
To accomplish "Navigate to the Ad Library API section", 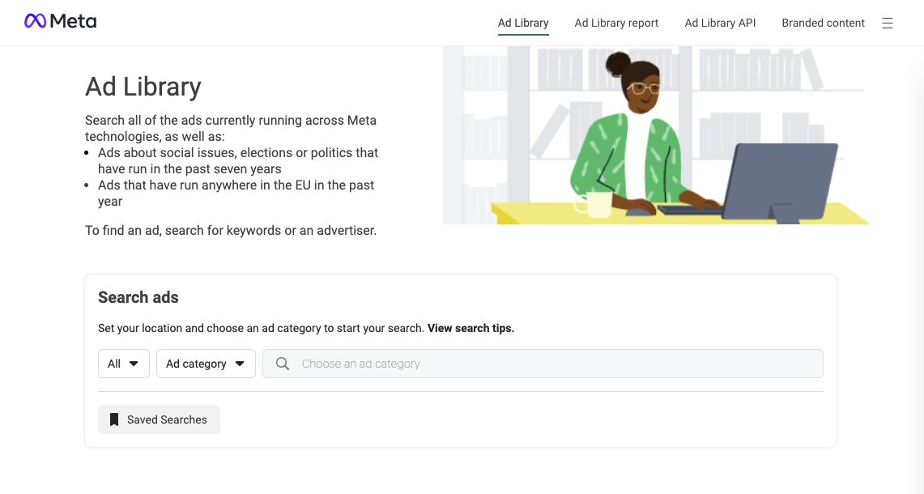I will point(720,23).
